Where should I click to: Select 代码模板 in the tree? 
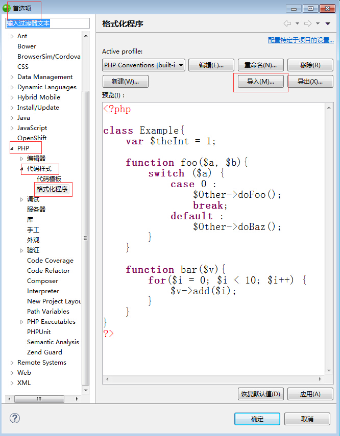[49, 179]
